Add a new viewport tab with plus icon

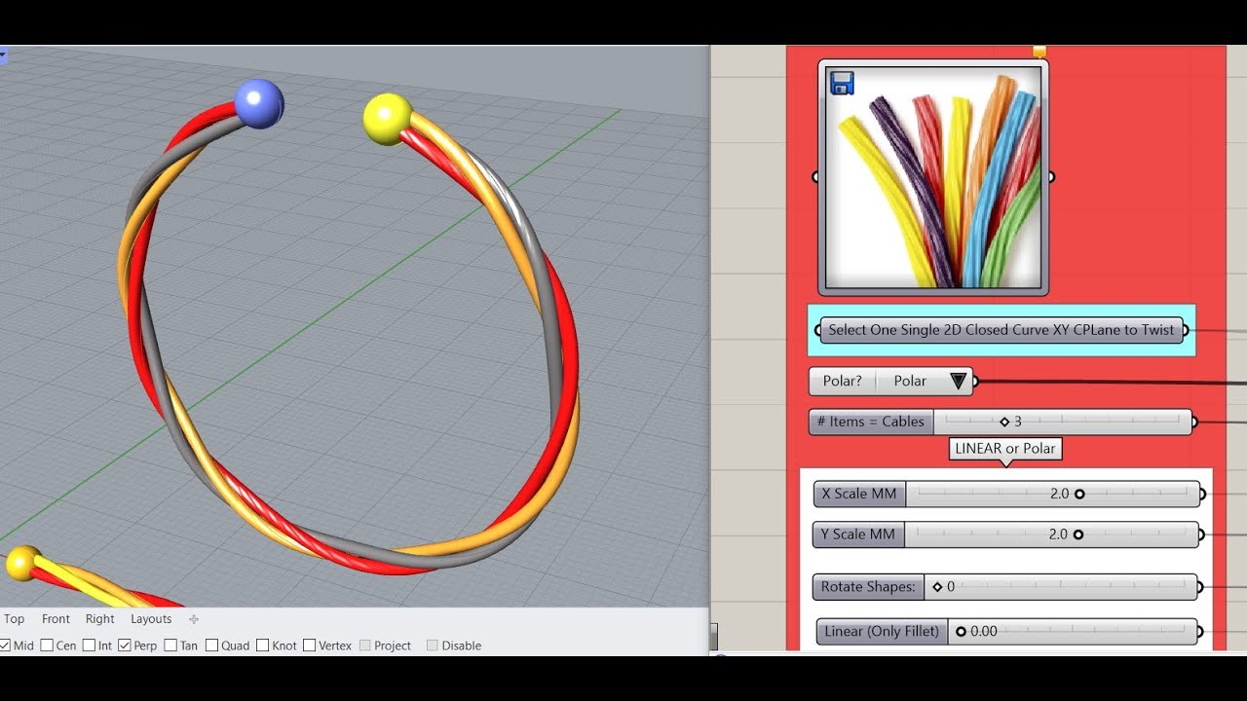194,618
